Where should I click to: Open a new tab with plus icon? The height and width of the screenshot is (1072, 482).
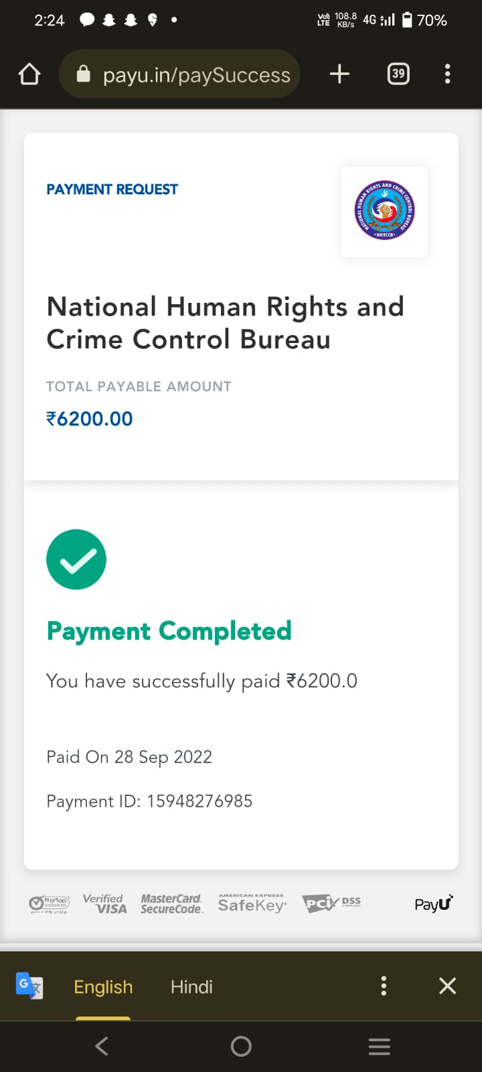339,74
